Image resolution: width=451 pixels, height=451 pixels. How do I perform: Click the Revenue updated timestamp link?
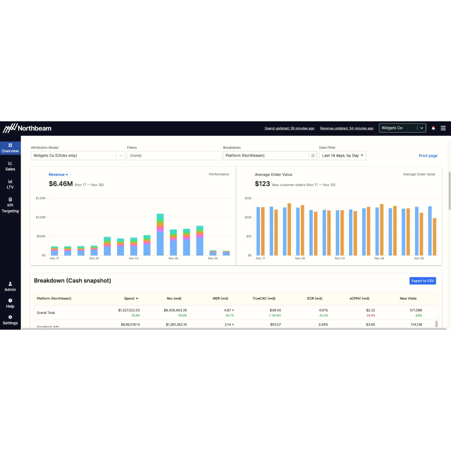coord(346,129)
